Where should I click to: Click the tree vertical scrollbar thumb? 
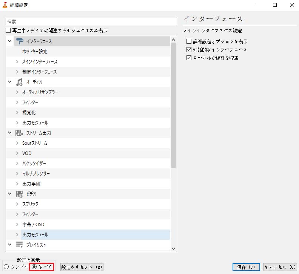[x=173, y=105]
